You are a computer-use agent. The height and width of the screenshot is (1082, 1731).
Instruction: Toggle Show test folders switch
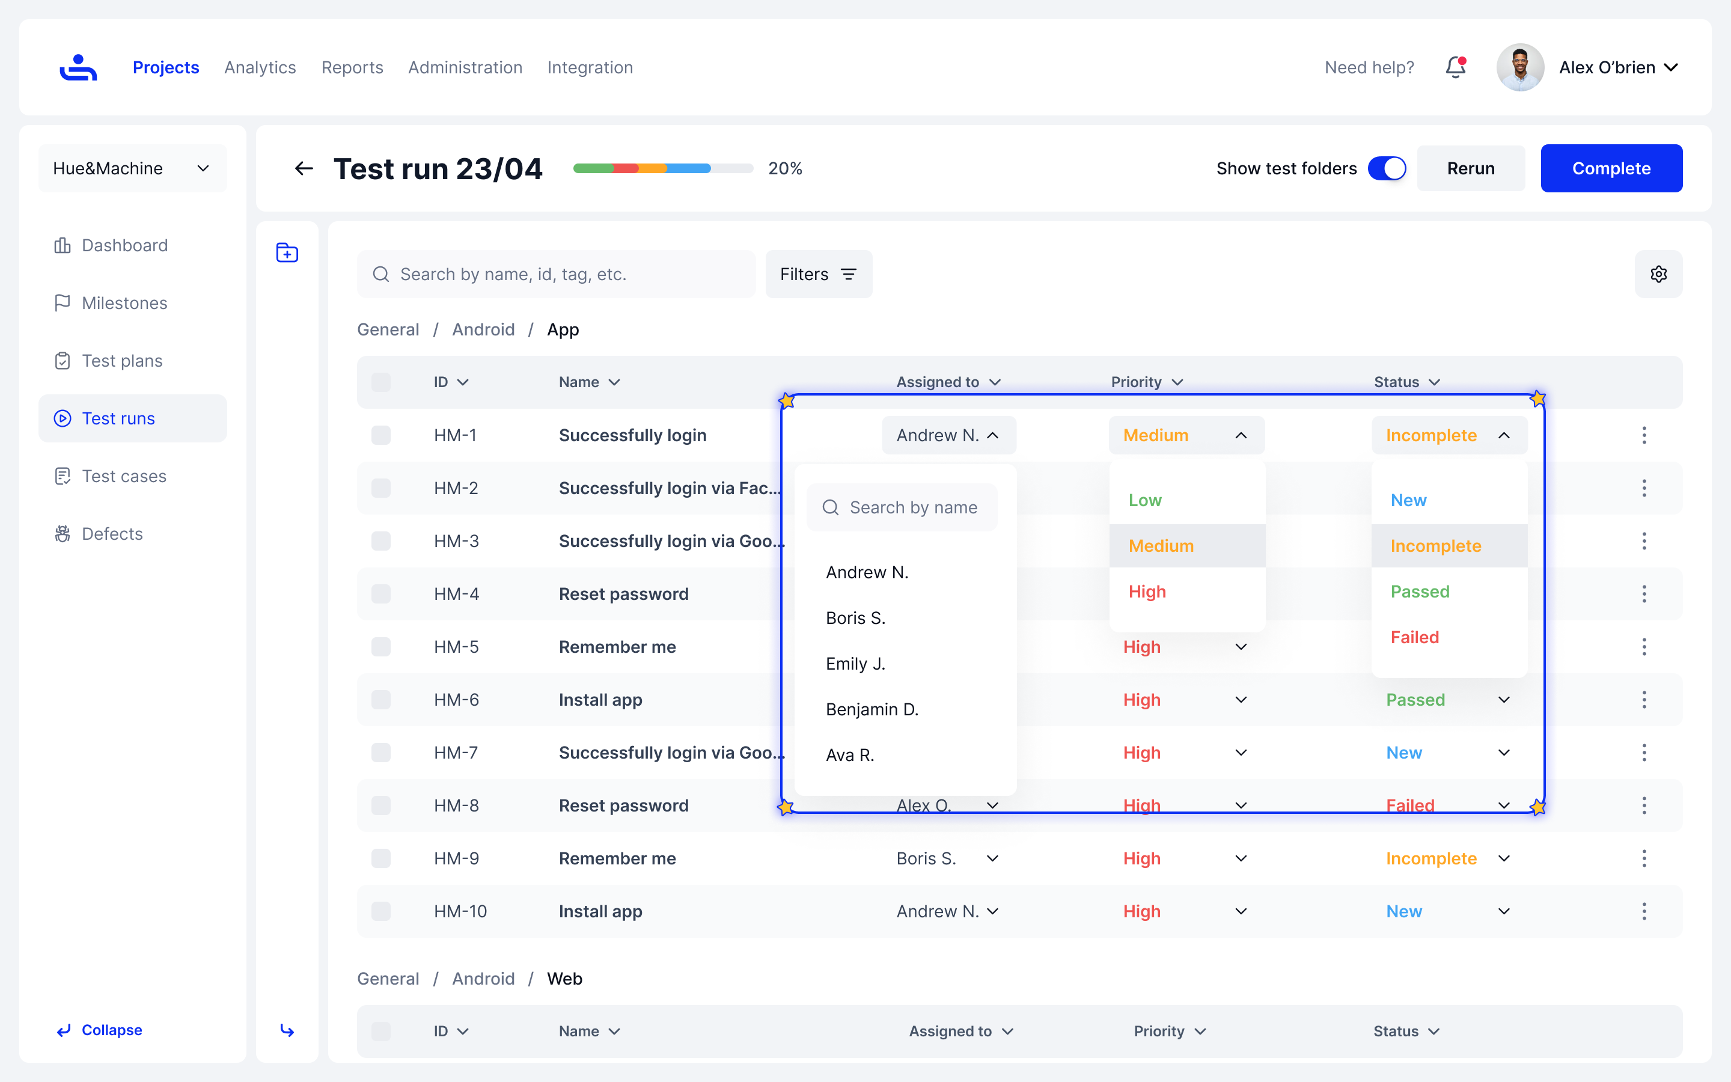pyautogui.click(x=1386, y=168)
